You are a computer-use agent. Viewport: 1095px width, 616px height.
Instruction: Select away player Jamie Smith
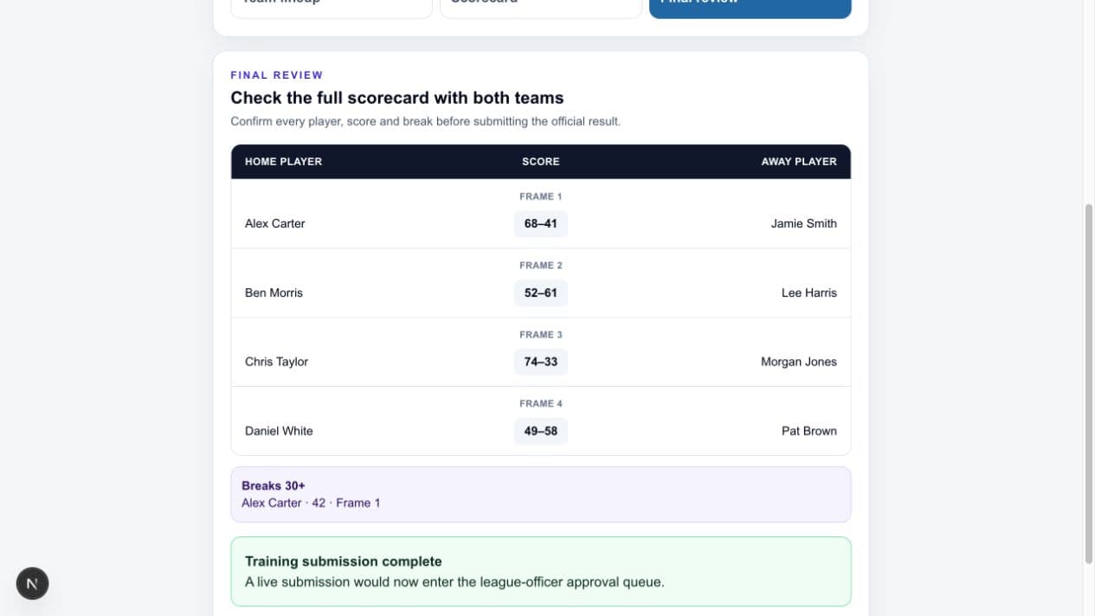804,223
